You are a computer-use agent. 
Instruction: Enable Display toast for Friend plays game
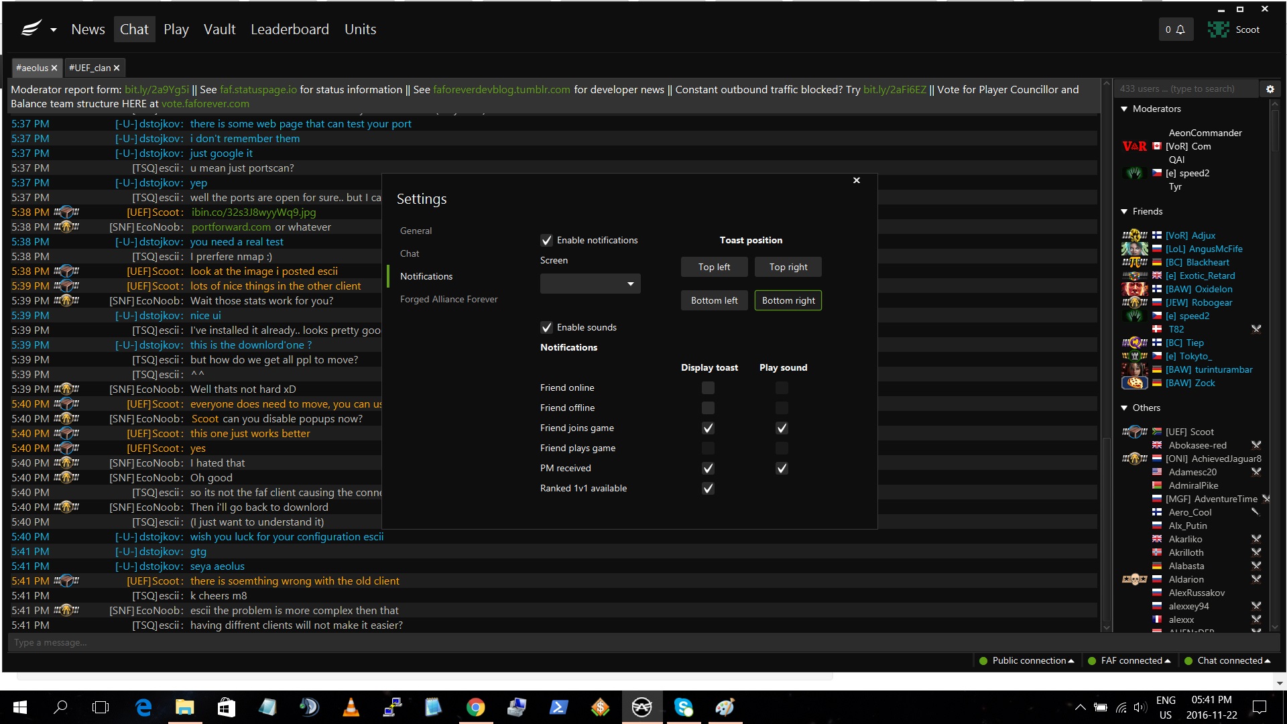point(708,448)
